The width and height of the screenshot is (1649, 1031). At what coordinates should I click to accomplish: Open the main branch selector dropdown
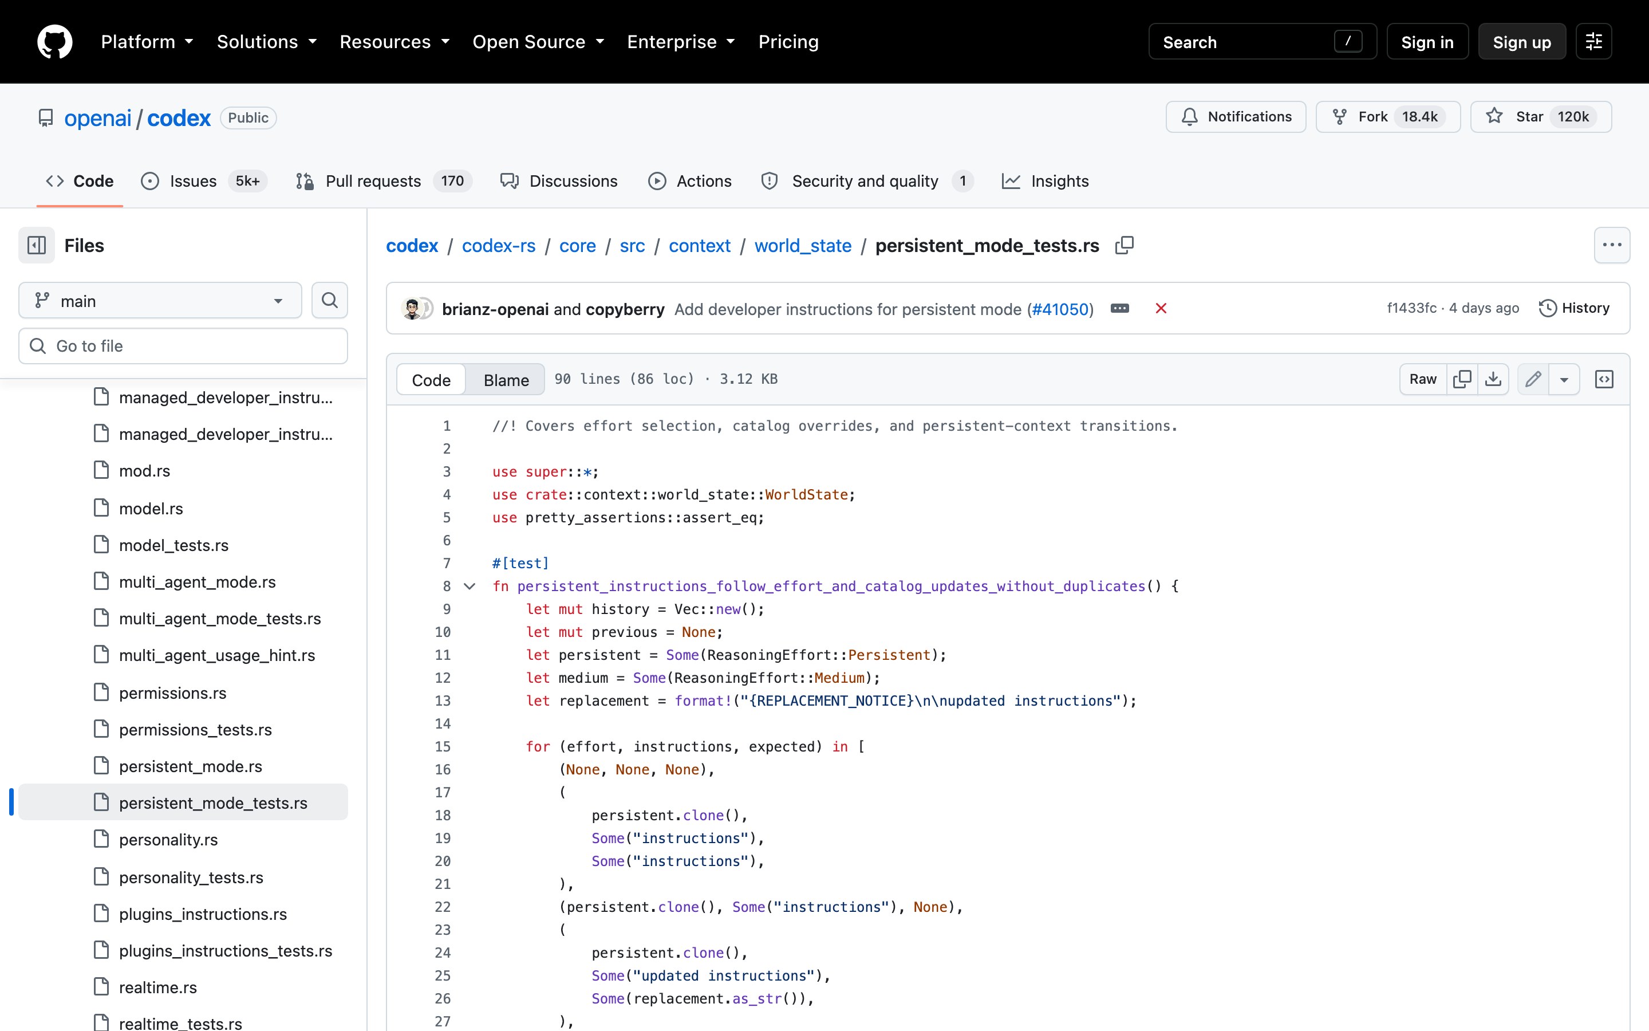[x=160, y=301]
